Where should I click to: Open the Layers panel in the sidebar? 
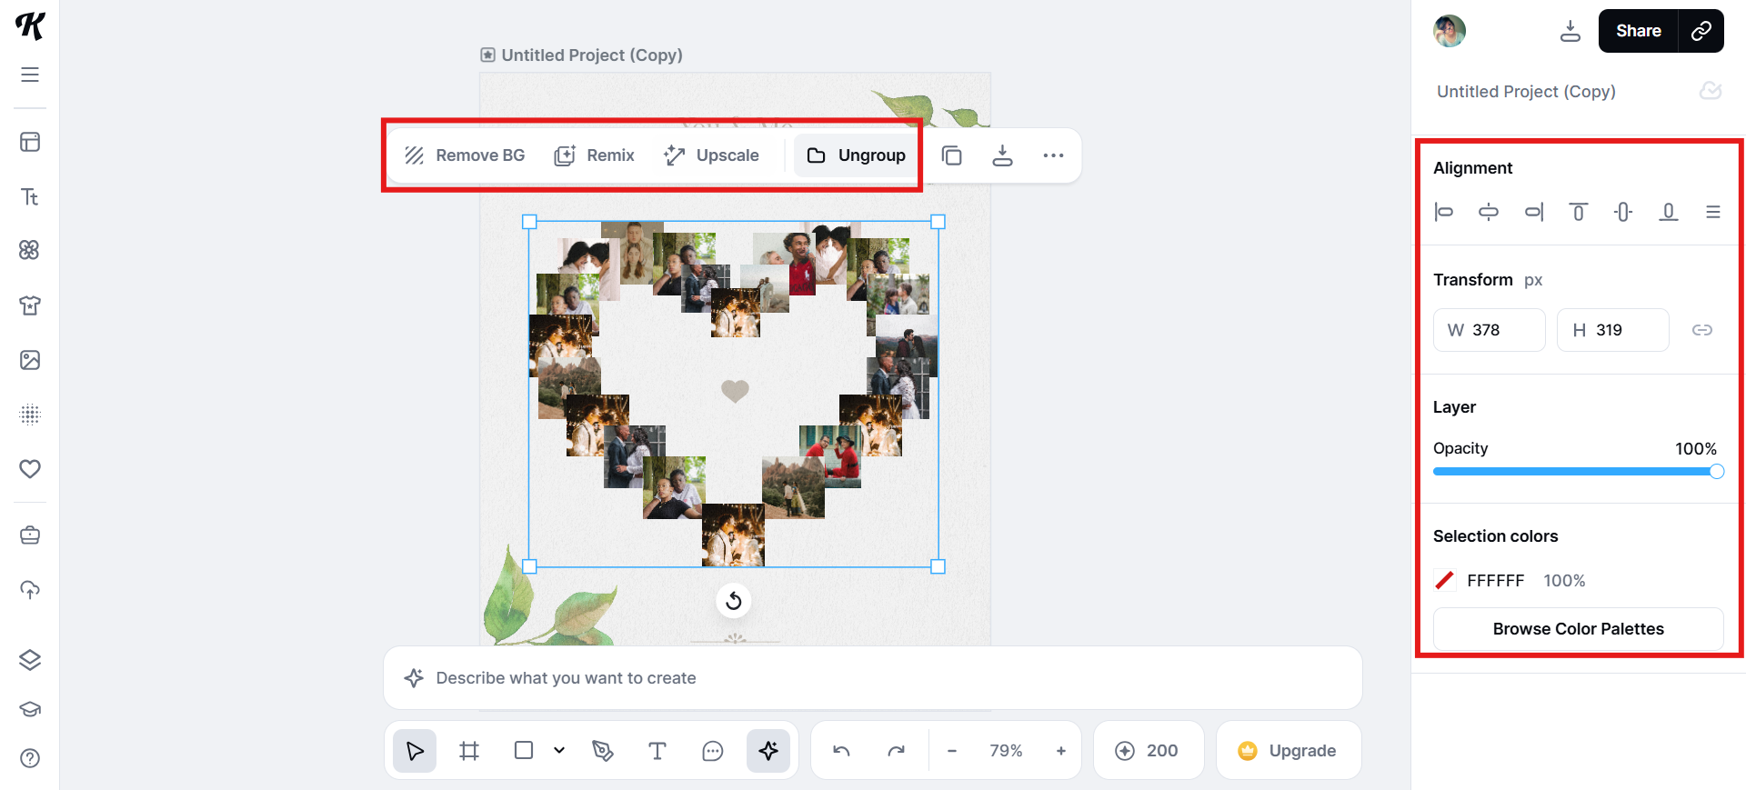pyautogui.click(x=30, y=660)
